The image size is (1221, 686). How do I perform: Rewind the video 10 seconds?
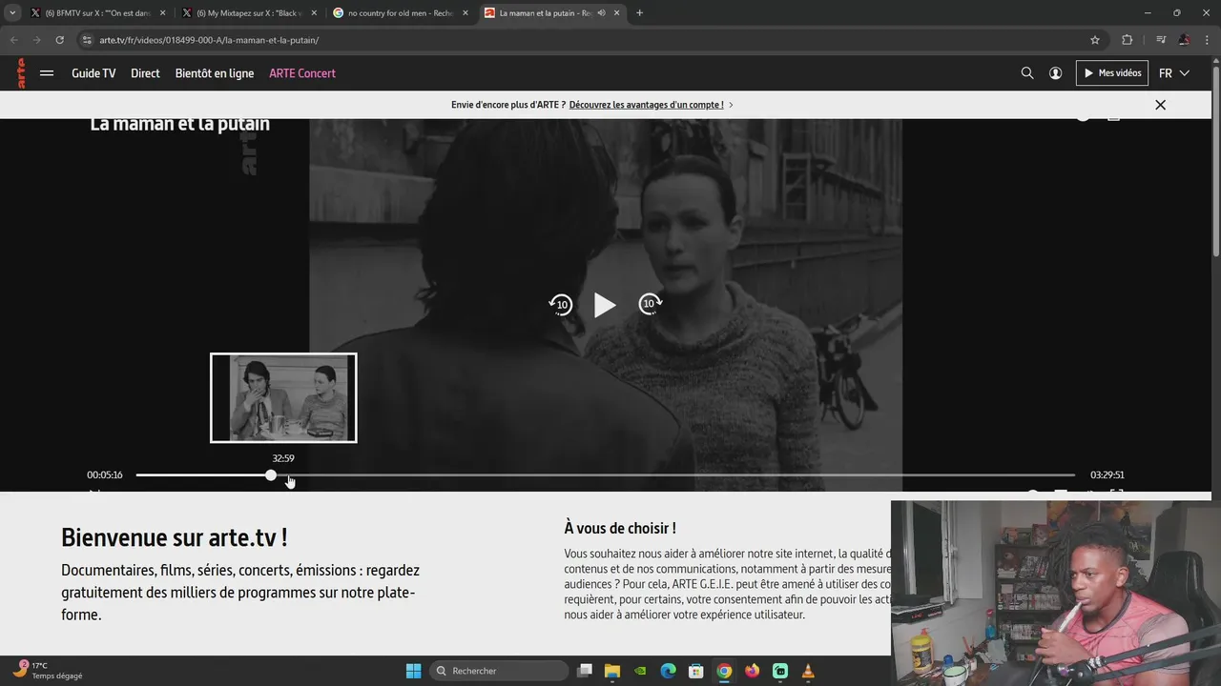(x=561, y=305)
